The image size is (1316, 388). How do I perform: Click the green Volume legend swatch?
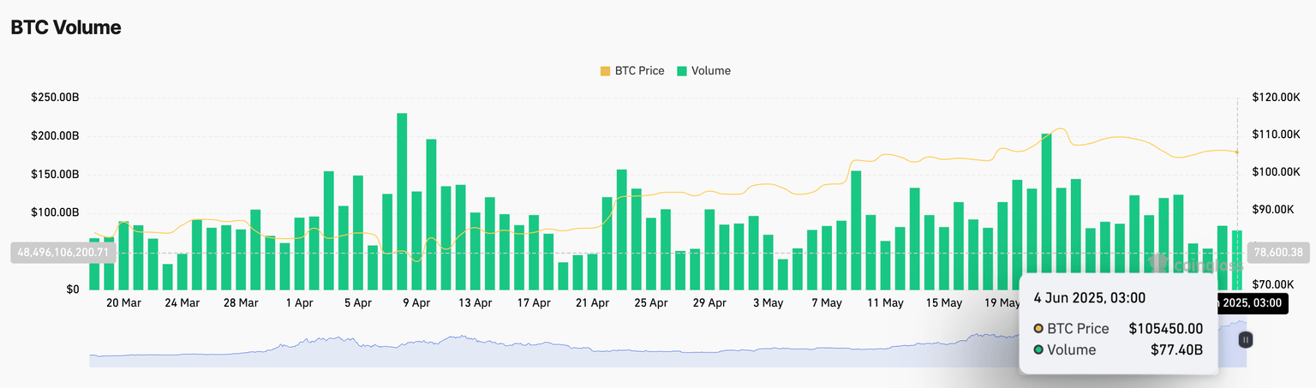pyautogui.click(x=682, y=71)
